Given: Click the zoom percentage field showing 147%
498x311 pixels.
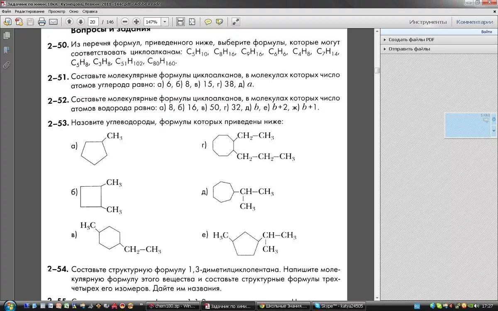Looking at the screenshot, I should [152, 22].
